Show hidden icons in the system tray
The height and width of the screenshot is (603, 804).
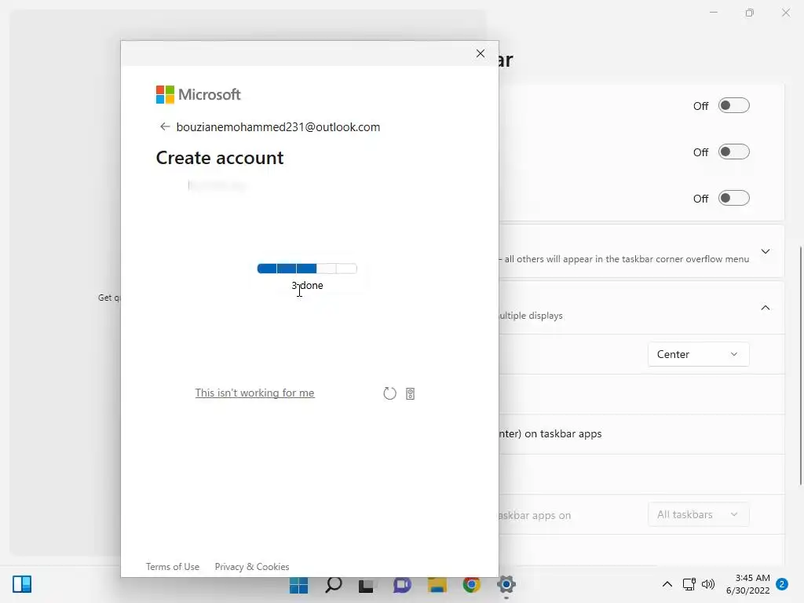coord(667,584)
